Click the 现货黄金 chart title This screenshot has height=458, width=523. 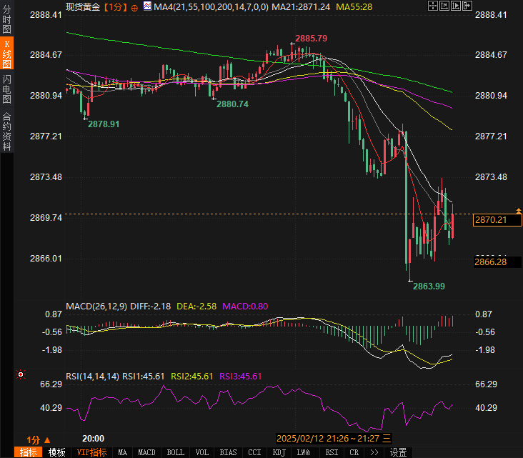pyautogui.click(x=83, y=6)
